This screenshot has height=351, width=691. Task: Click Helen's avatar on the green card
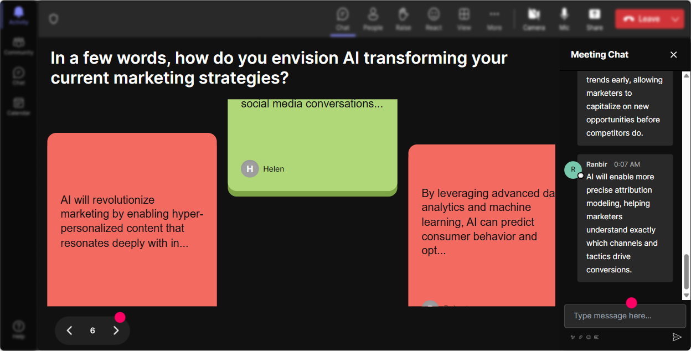250,169
